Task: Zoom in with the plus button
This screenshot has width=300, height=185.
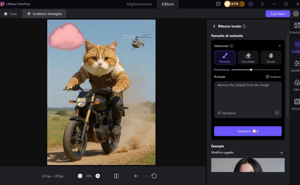Action: pyautogui.click(x=97, y=176)
